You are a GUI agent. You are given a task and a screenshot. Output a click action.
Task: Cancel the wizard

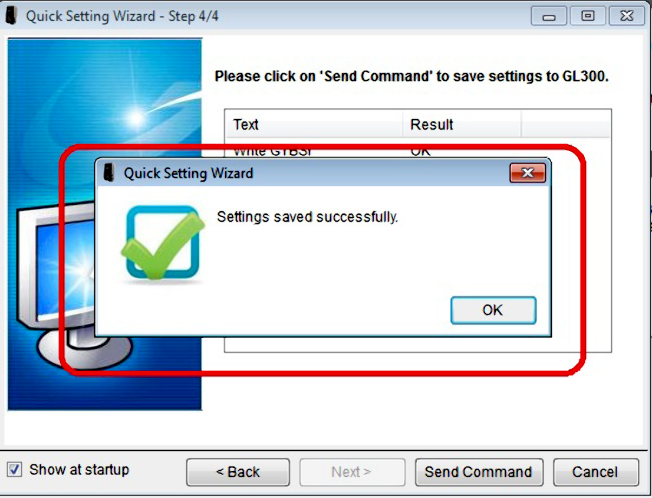coord(595,472)
